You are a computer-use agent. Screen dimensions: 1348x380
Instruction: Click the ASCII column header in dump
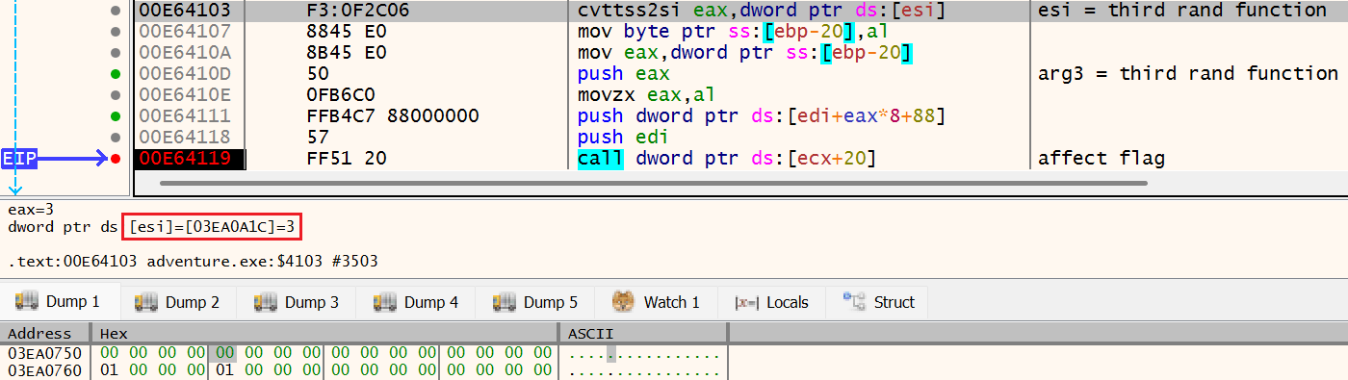tap(644, 333)
